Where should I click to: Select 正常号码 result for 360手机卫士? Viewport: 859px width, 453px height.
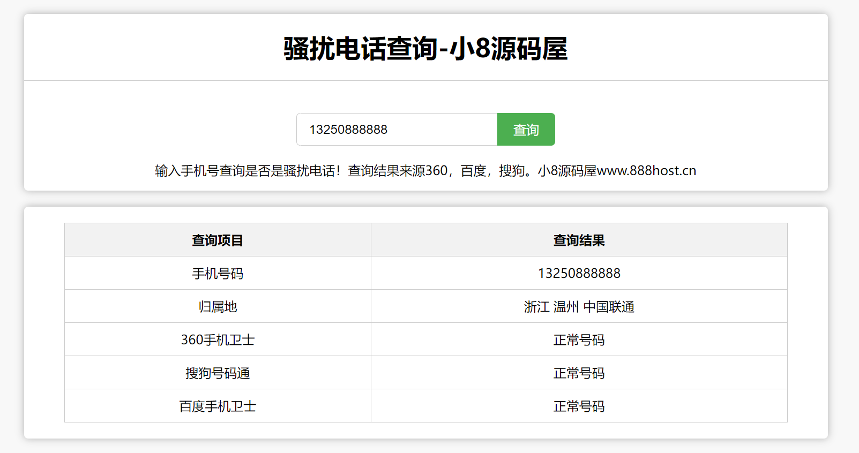pyautogui.click(x=579, y=339)
